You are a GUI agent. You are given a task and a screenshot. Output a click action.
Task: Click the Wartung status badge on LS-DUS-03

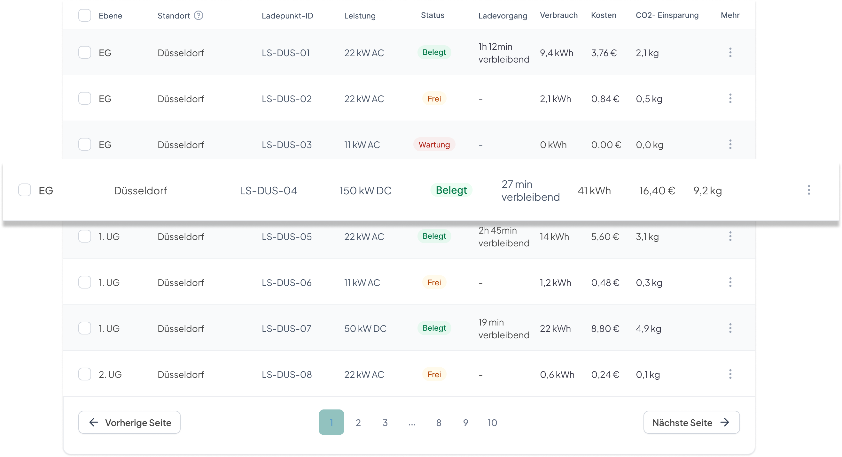pyautogui.click(x=434, y=144)
